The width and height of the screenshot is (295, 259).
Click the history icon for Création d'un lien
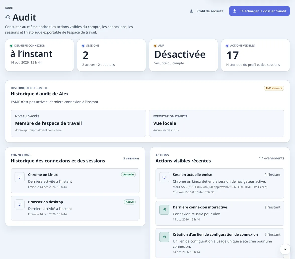[164, 237]
